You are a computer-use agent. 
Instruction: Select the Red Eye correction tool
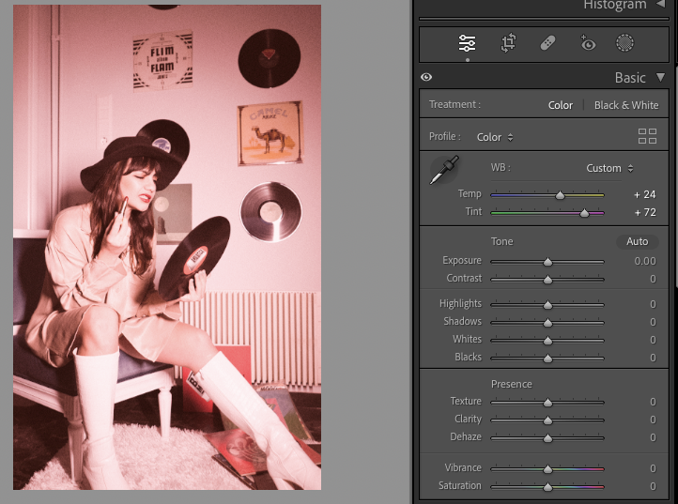pos(587,43)
